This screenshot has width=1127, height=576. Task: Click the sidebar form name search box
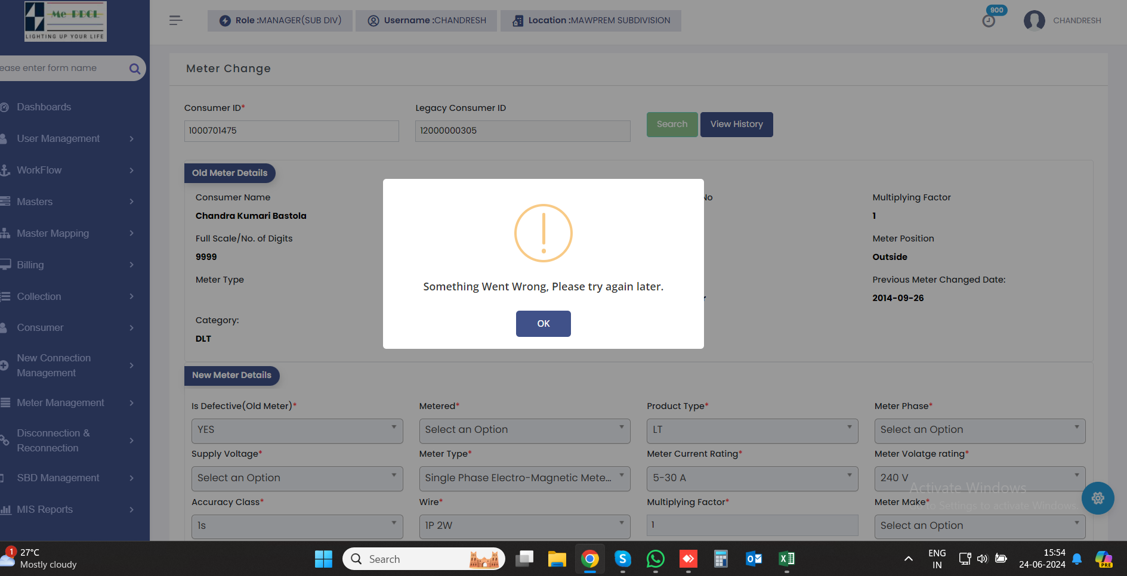click(63, 69)
